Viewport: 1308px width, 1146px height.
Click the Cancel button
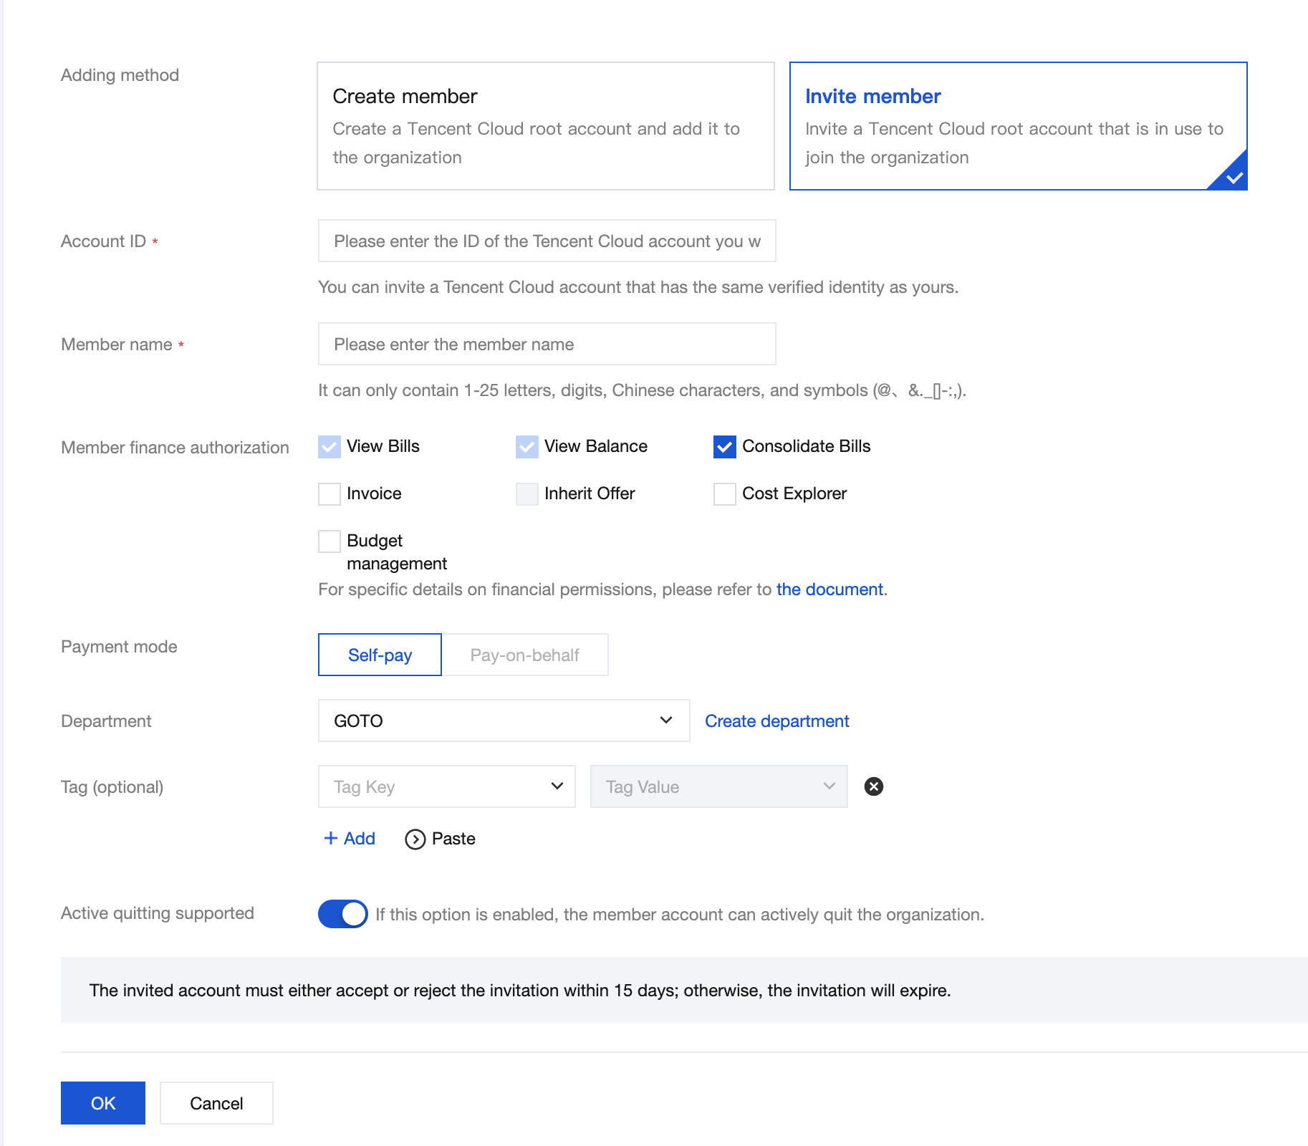216,1103
